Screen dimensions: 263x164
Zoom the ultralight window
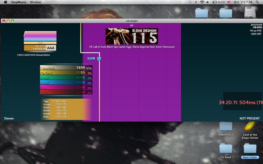[x=13, y=21]
